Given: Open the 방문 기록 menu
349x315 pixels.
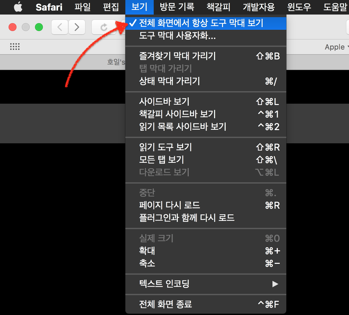Looking at the screenshot, I should coord(177,7).
